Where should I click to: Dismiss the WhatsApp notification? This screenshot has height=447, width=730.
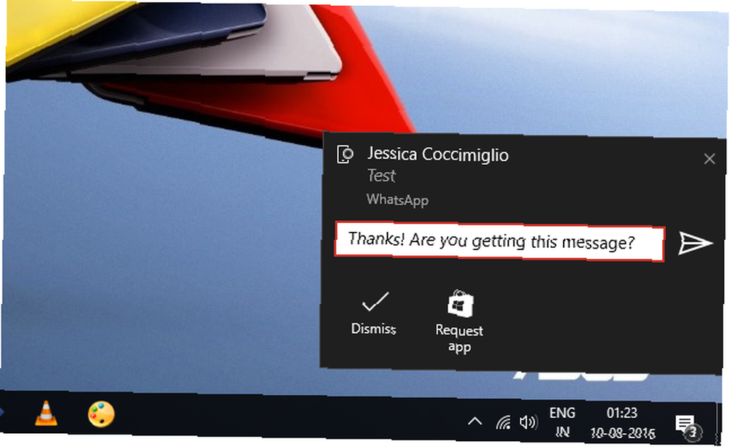click(x=374, y=314)
